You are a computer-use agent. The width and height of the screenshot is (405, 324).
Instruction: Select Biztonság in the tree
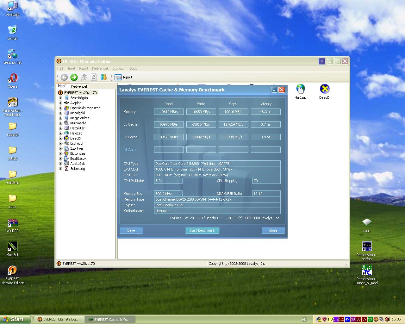coord(77,153)
